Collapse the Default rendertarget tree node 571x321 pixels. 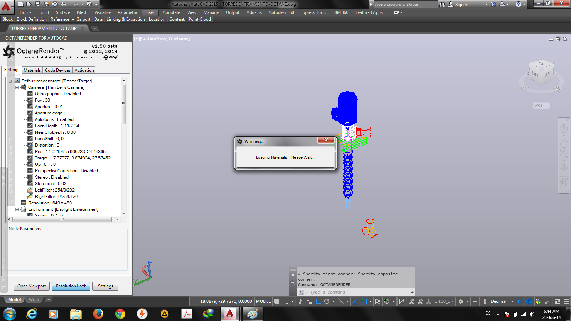[x=10, y=81]
